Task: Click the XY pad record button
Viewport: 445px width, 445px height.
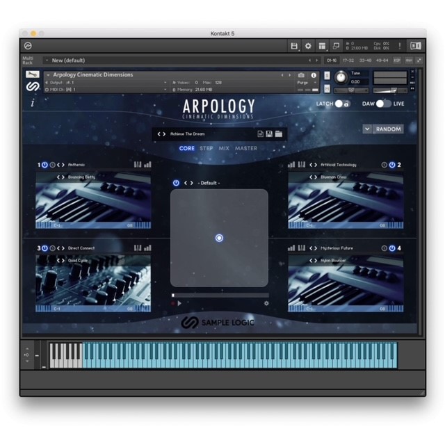Action: point(173,303)
